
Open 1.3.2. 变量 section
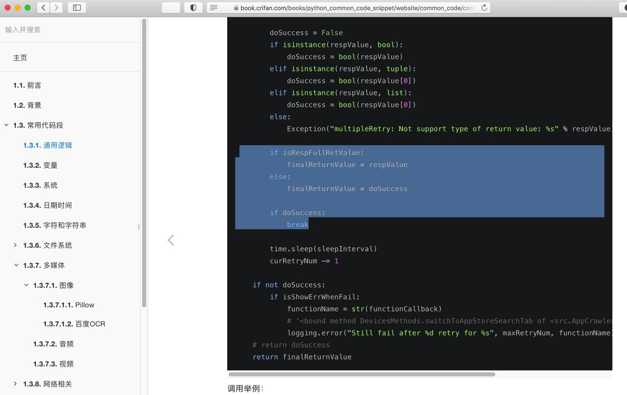tap(41, 165)
